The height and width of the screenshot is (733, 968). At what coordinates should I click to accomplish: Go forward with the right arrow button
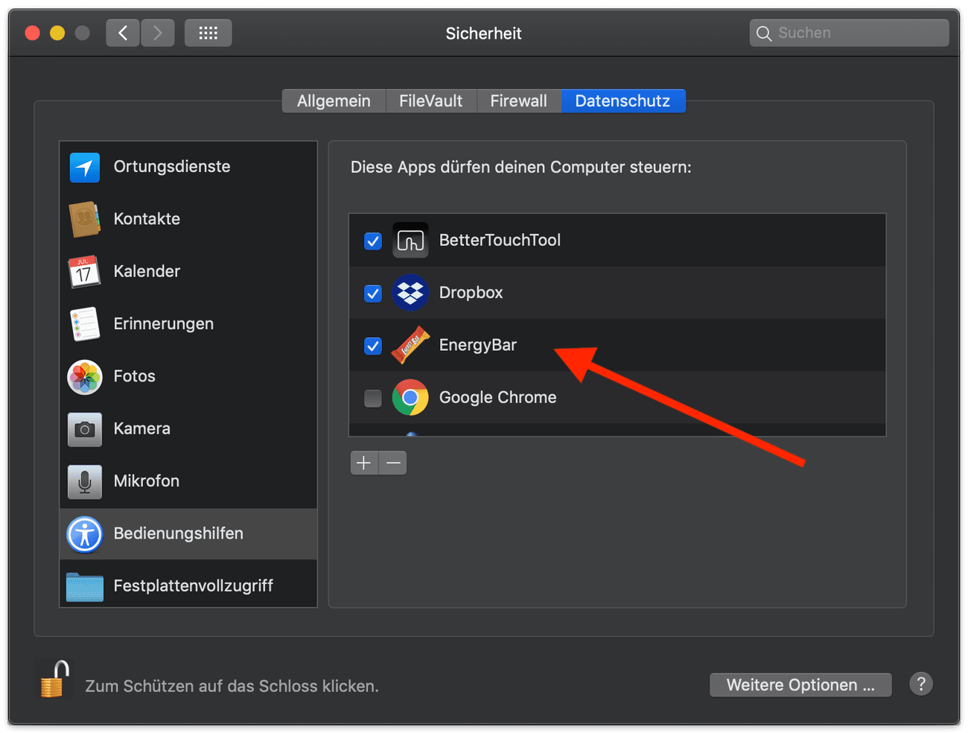[158, 33]
